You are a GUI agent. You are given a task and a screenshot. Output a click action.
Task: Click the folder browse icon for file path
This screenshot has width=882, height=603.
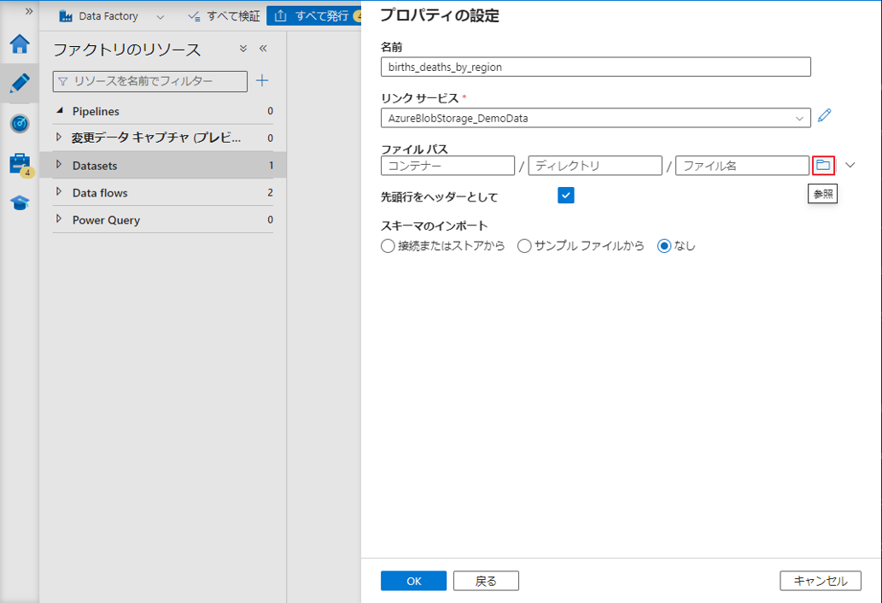(823, 165)
